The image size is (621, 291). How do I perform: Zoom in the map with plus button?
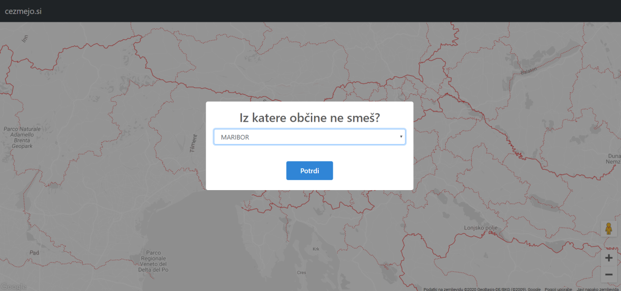coord(609,258)
